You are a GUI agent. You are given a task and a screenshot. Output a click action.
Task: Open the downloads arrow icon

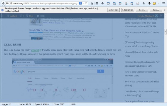click(102, 3)
